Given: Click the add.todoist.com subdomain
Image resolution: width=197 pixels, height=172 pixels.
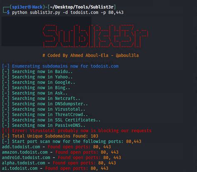Looking at the screenshot, I should pos(21,147).
